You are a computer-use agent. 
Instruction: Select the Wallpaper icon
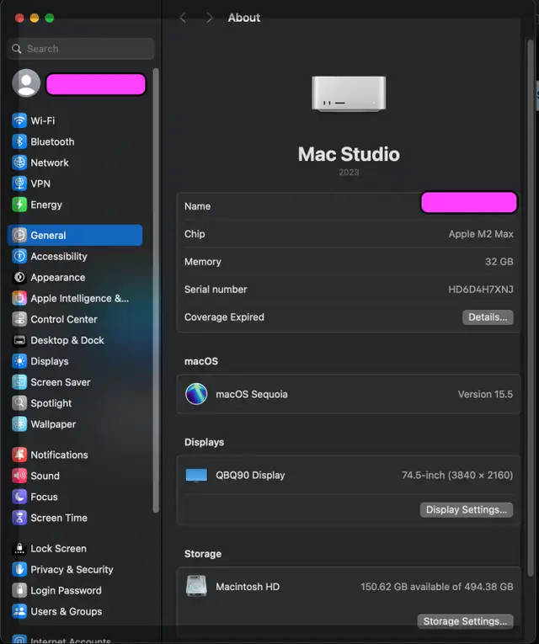pos(19,423)
